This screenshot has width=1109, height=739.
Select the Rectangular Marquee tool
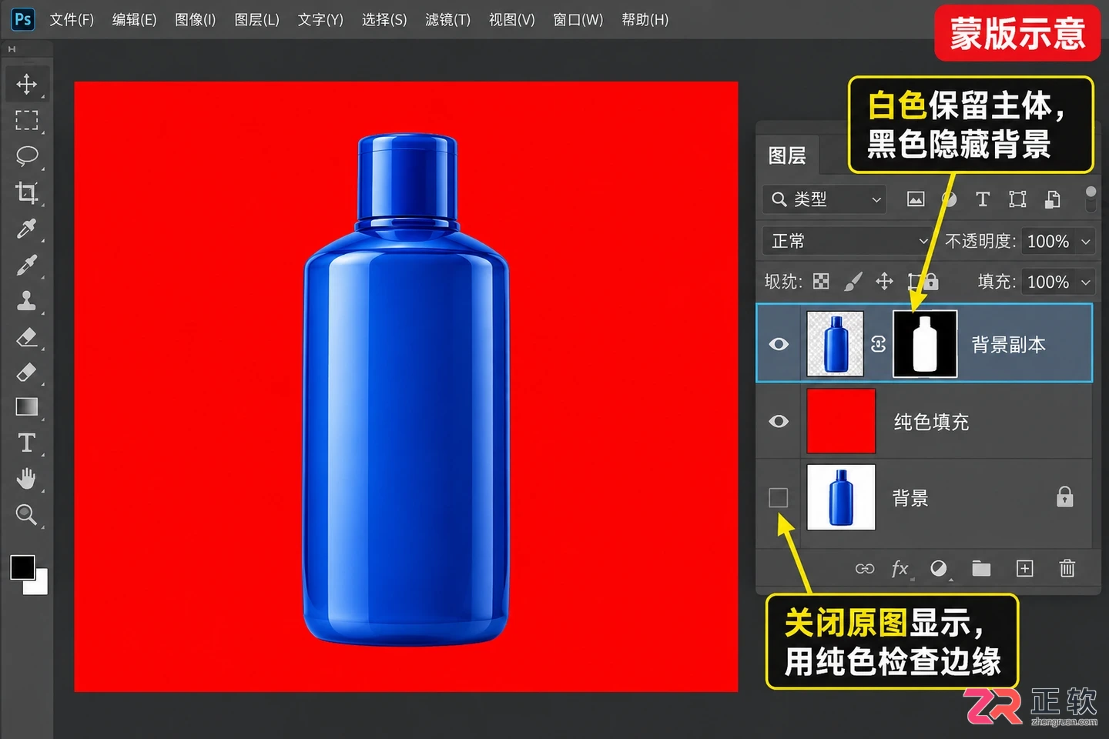(27, 120)
